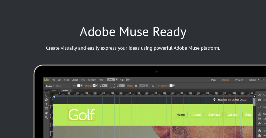Viewport: 266px width, 138px height.
Task: Click the corner radius bracket icon
Action: (x=112, y=86)
